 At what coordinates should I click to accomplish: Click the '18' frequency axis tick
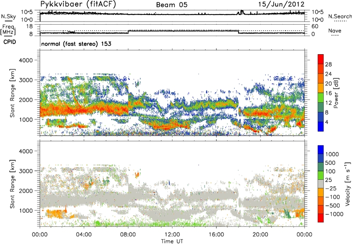[29, 26]
